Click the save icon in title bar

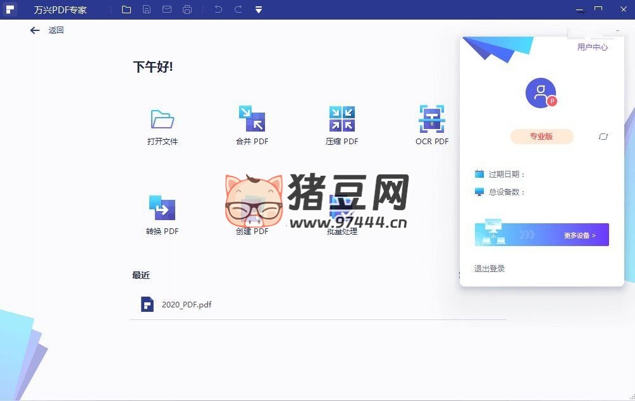pyautogui.click(x=147, y=9)
